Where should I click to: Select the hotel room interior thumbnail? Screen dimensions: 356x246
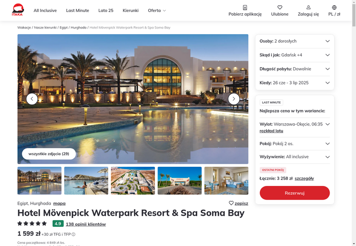tap(226, 181)
